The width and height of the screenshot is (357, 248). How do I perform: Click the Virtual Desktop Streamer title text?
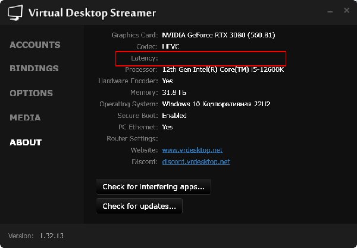point(92,13)
